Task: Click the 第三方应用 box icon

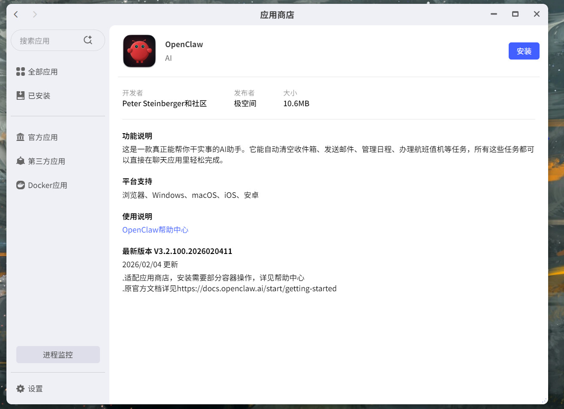Action: (21, 161)
